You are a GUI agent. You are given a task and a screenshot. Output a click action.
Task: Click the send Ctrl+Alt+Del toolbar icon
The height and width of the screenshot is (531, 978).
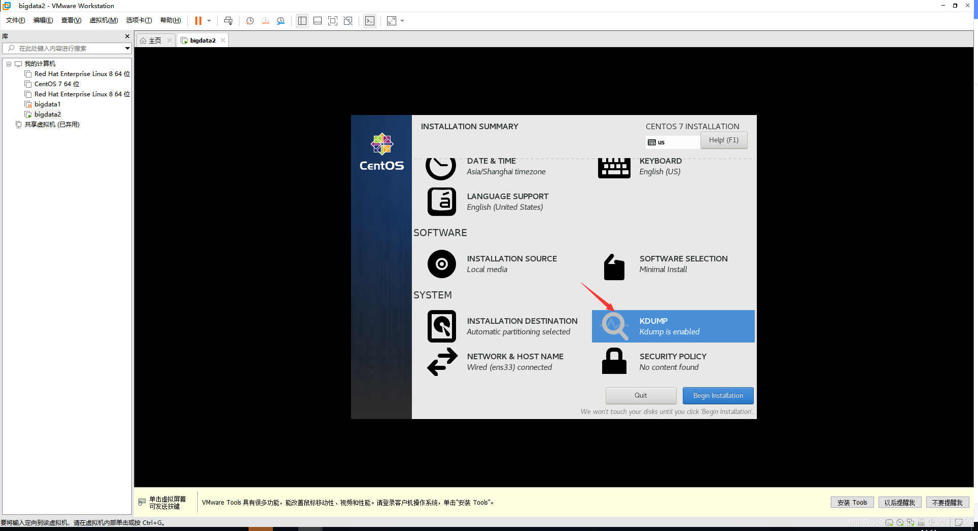pos(228,21)
